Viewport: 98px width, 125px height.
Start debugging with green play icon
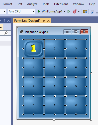(x=39, y=11)
